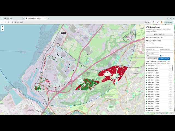Uncheck the Include clutter checkbox
Image resolution: width=175 pixels, height=131 pixels.
pyautogui.click(x=161, y=56)
